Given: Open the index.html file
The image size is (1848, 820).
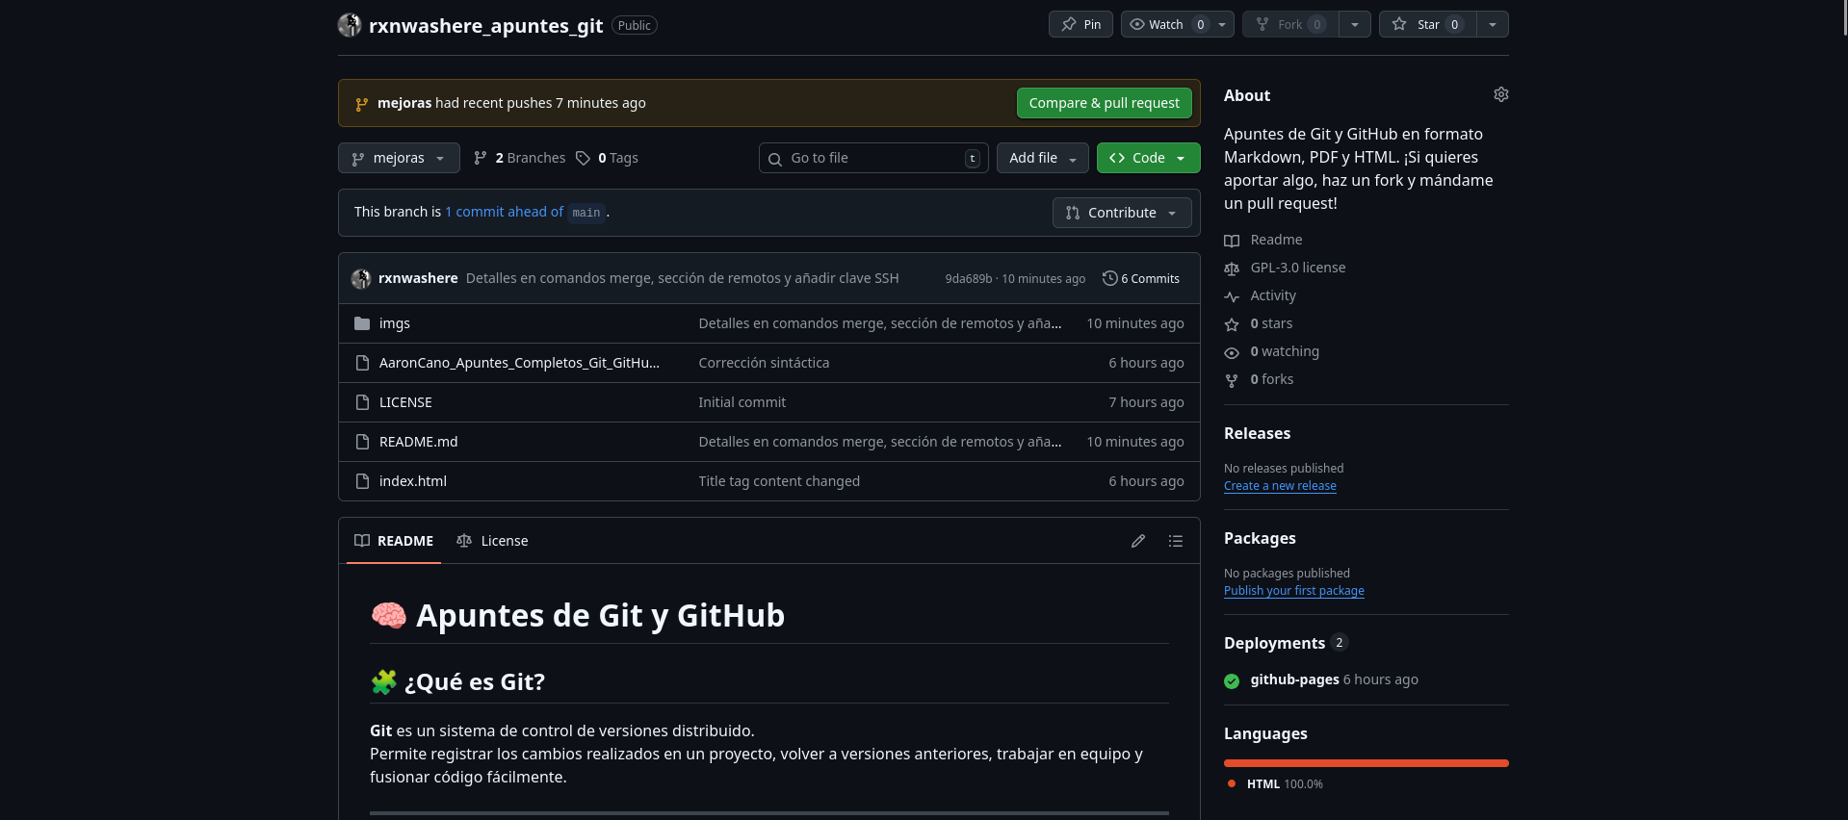Looking at the screenshot, I should [413, 481].
